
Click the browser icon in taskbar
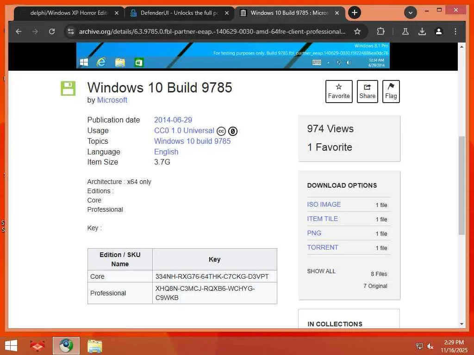pyautogui.click(x=66, y=346)
